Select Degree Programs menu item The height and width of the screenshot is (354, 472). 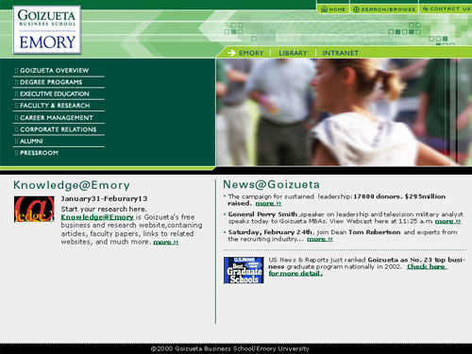51,82
